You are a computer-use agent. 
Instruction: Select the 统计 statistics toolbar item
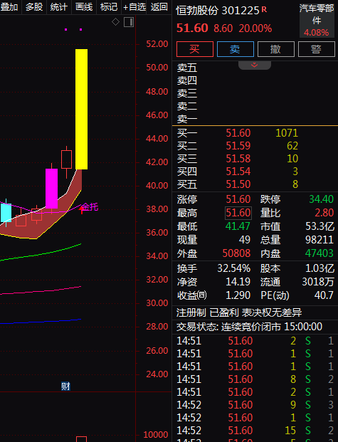[58, 7]
